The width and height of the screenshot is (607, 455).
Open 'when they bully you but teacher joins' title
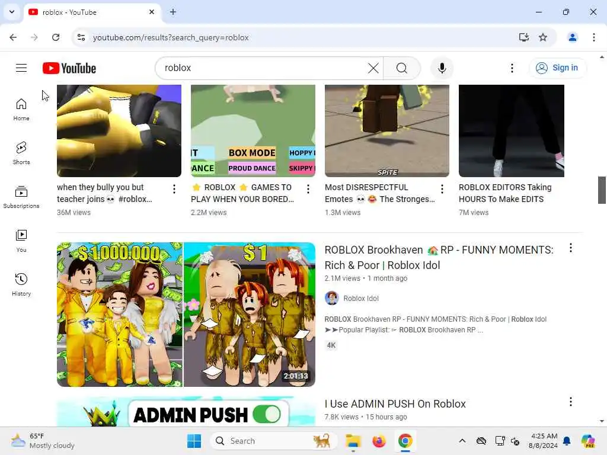pos(104,193)
